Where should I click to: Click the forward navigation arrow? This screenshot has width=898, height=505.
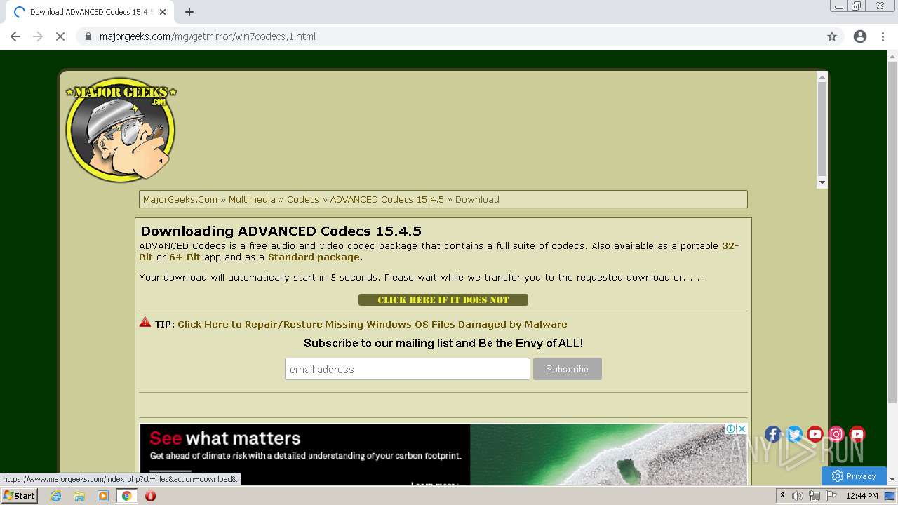pos(38,36)
